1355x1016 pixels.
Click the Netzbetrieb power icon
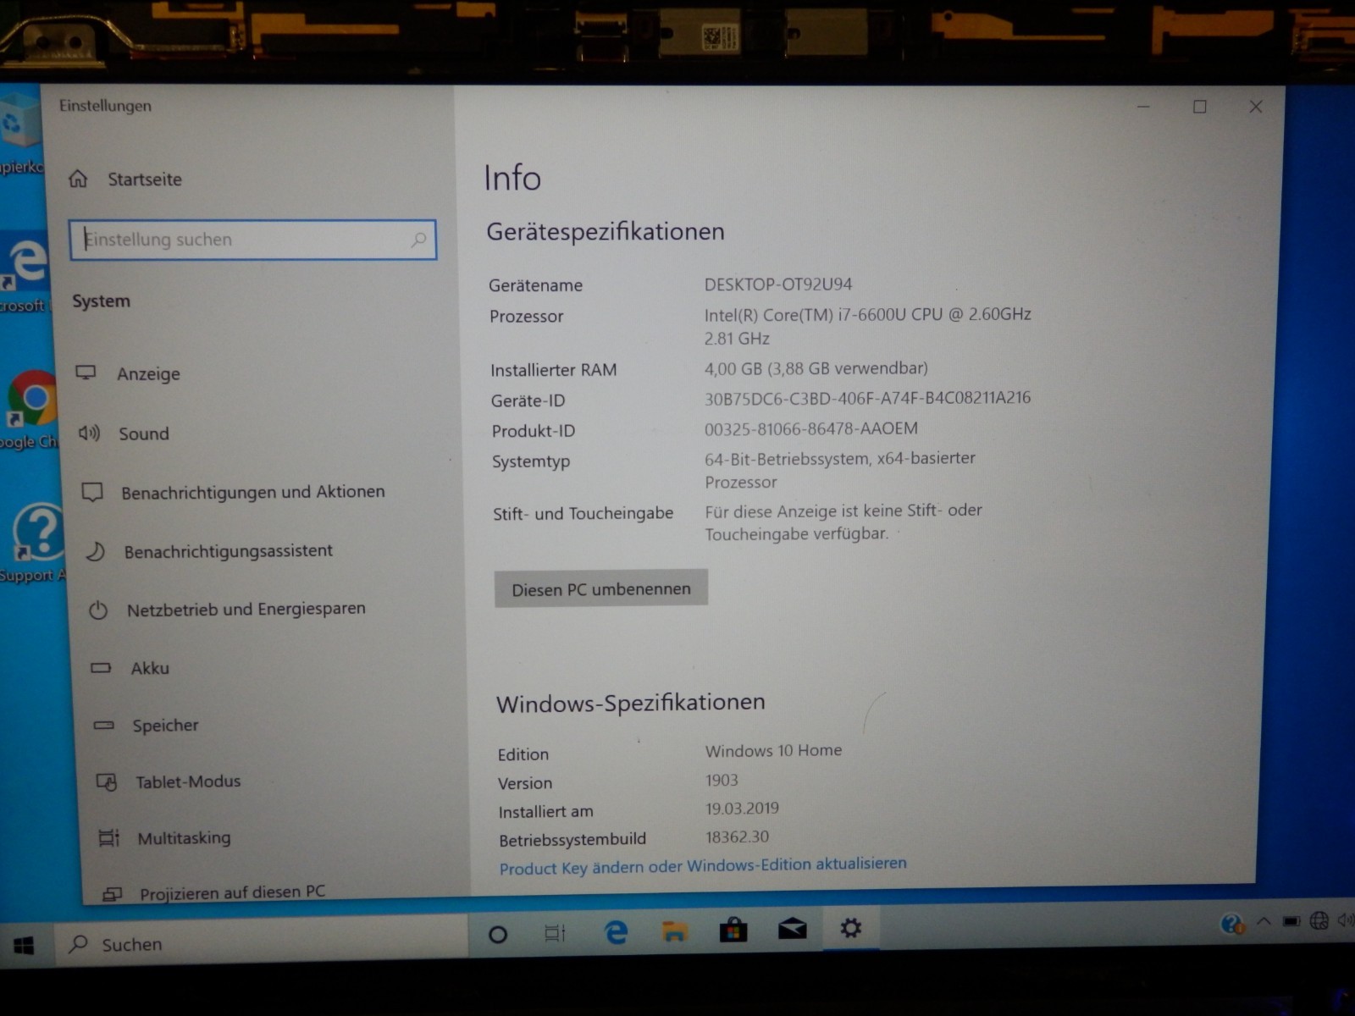pyautogui.click(x=98, y=610)
